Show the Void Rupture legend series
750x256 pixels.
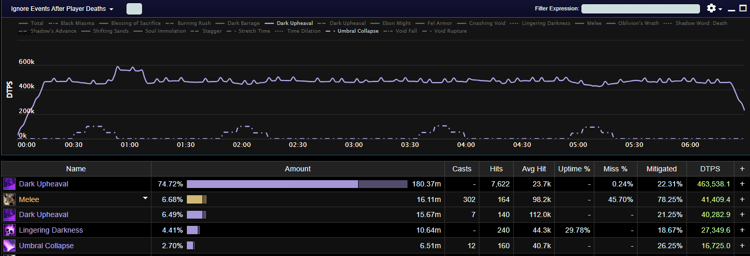click(x=444, y=31)
